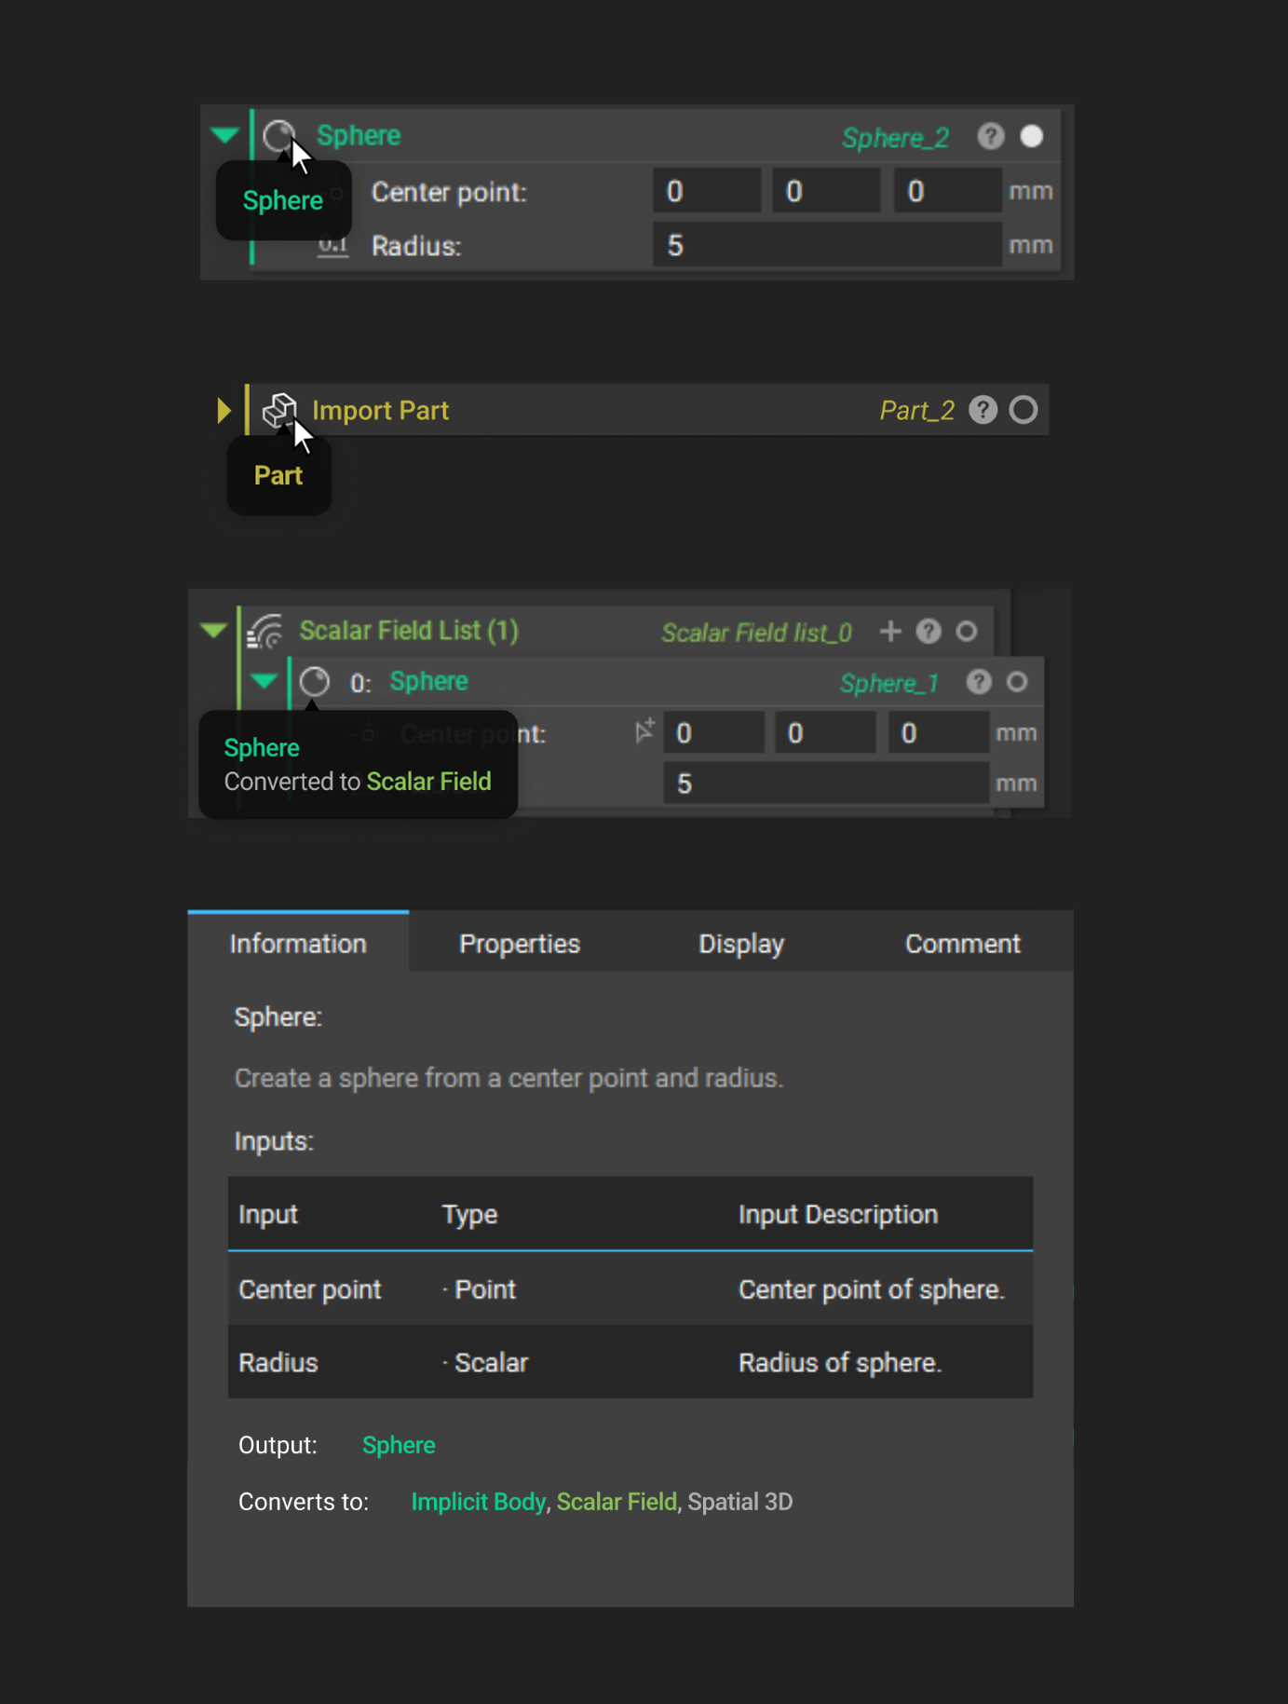Image resolution: width=1288 pixels, height=1704 pixels.
Task: Open the Display tab
Action: [741, 943]
